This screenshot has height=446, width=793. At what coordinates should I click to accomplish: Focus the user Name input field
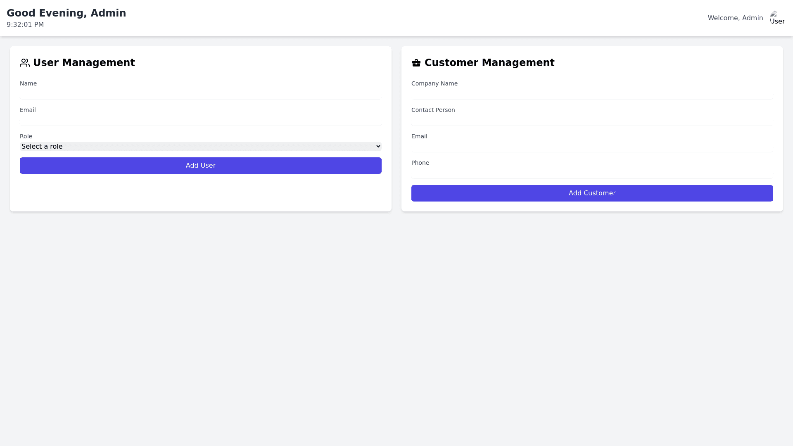pos(200,94)
